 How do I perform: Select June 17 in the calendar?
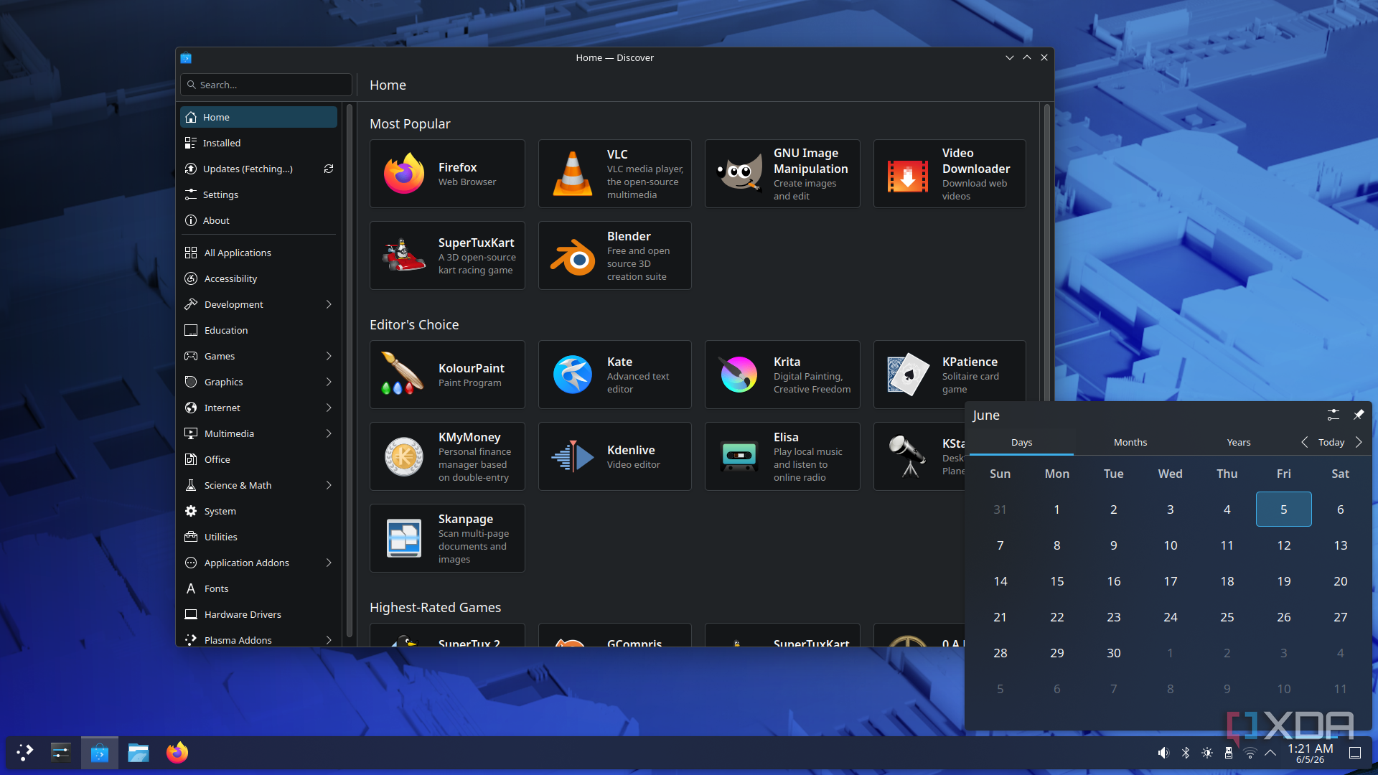(x=1170, y=581)
